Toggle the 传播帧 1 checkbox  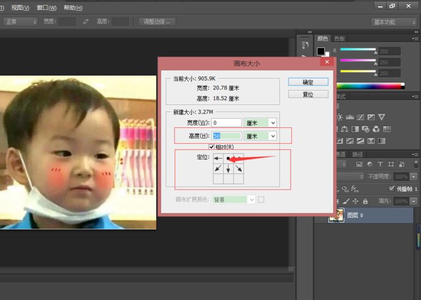[392, 189]
